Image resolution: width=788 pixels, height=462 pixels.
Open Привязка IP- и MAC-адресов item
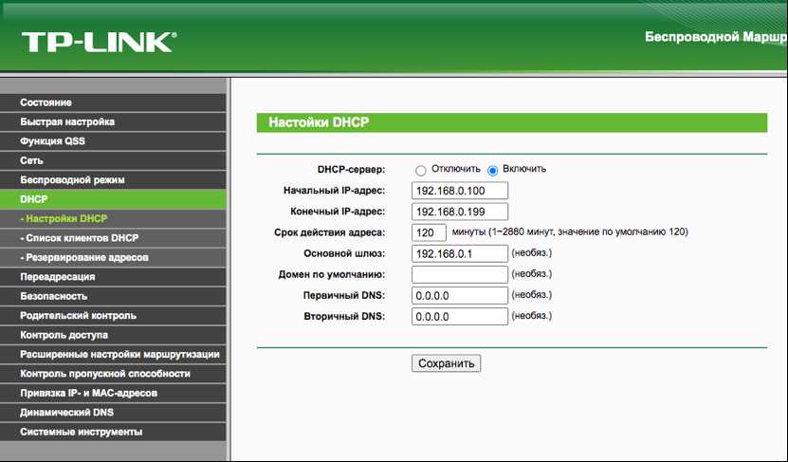click(113, 393)
